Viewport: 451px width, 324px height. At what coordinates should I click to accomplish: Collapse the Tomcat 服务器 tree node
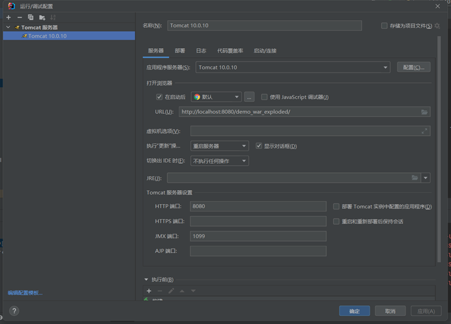9,27
